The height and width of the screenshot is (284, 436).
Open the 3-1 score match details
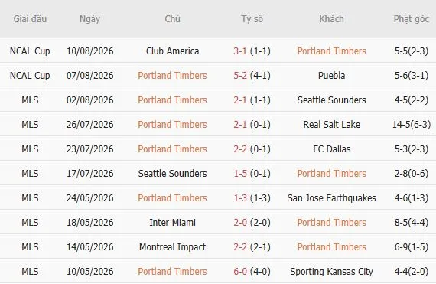click(240, 51)
